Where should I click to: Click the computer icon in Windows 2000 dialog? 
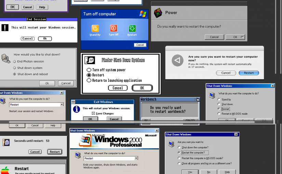(x=78, y=155)
